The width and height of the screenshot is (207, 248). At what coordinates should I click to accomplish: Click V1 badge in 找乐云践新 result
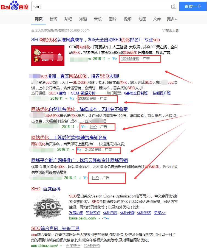click(85, 178)
